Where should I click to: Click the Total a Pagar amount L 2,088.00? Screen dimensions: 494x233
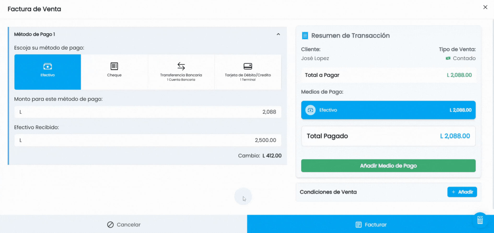point(459,75)
